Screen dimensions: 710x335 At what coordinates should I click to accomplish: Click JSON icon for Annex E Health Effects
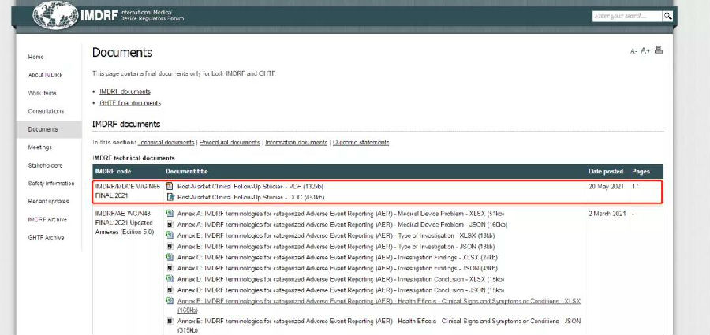coord(170,321)
